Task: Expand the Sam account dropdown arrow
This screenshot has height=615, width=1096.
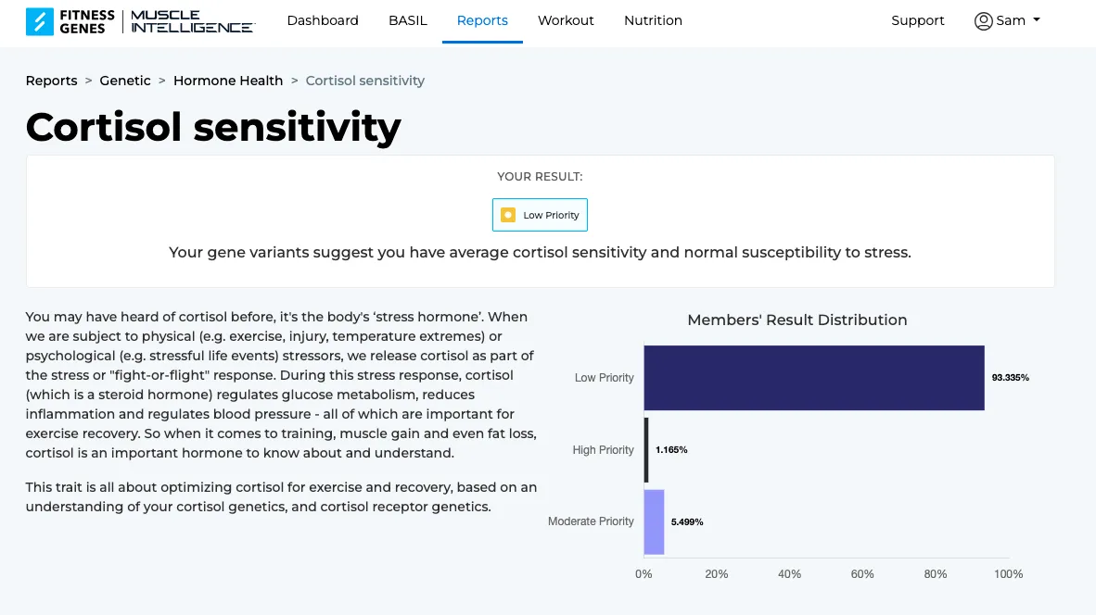Action: click(1037, 19)
